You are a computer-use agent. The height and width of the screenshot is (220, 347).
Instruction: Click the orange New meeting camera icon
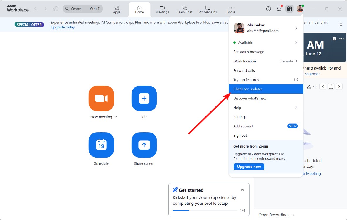pos(101,99)
